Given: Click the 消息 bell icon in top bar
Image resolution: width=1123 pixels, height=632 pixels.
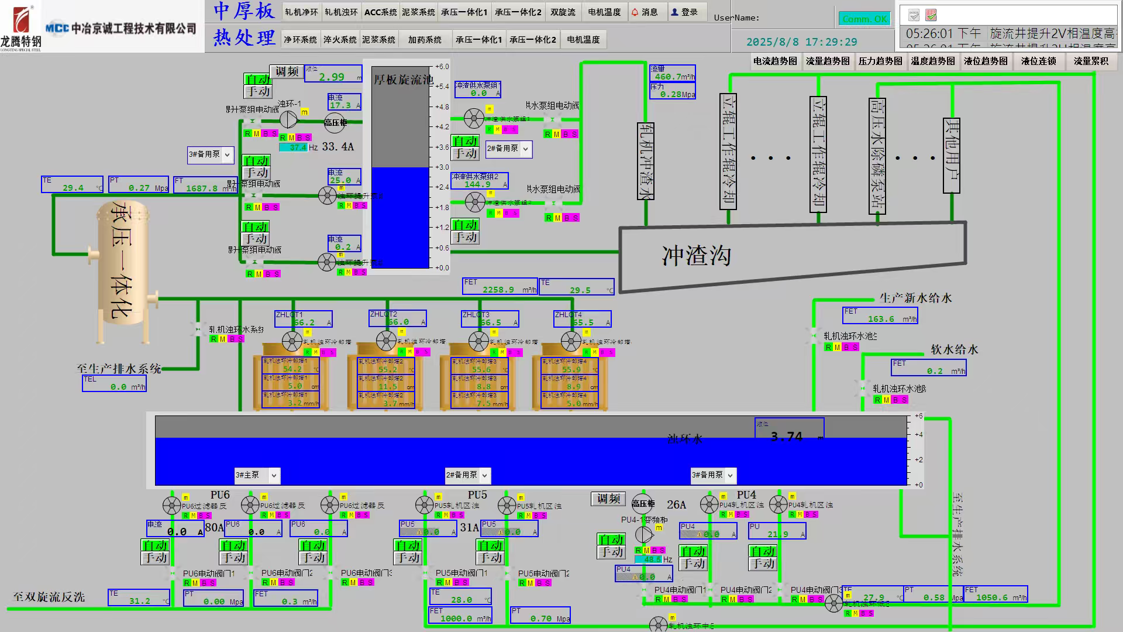Looking at the screenshot, I should [635, 12].
